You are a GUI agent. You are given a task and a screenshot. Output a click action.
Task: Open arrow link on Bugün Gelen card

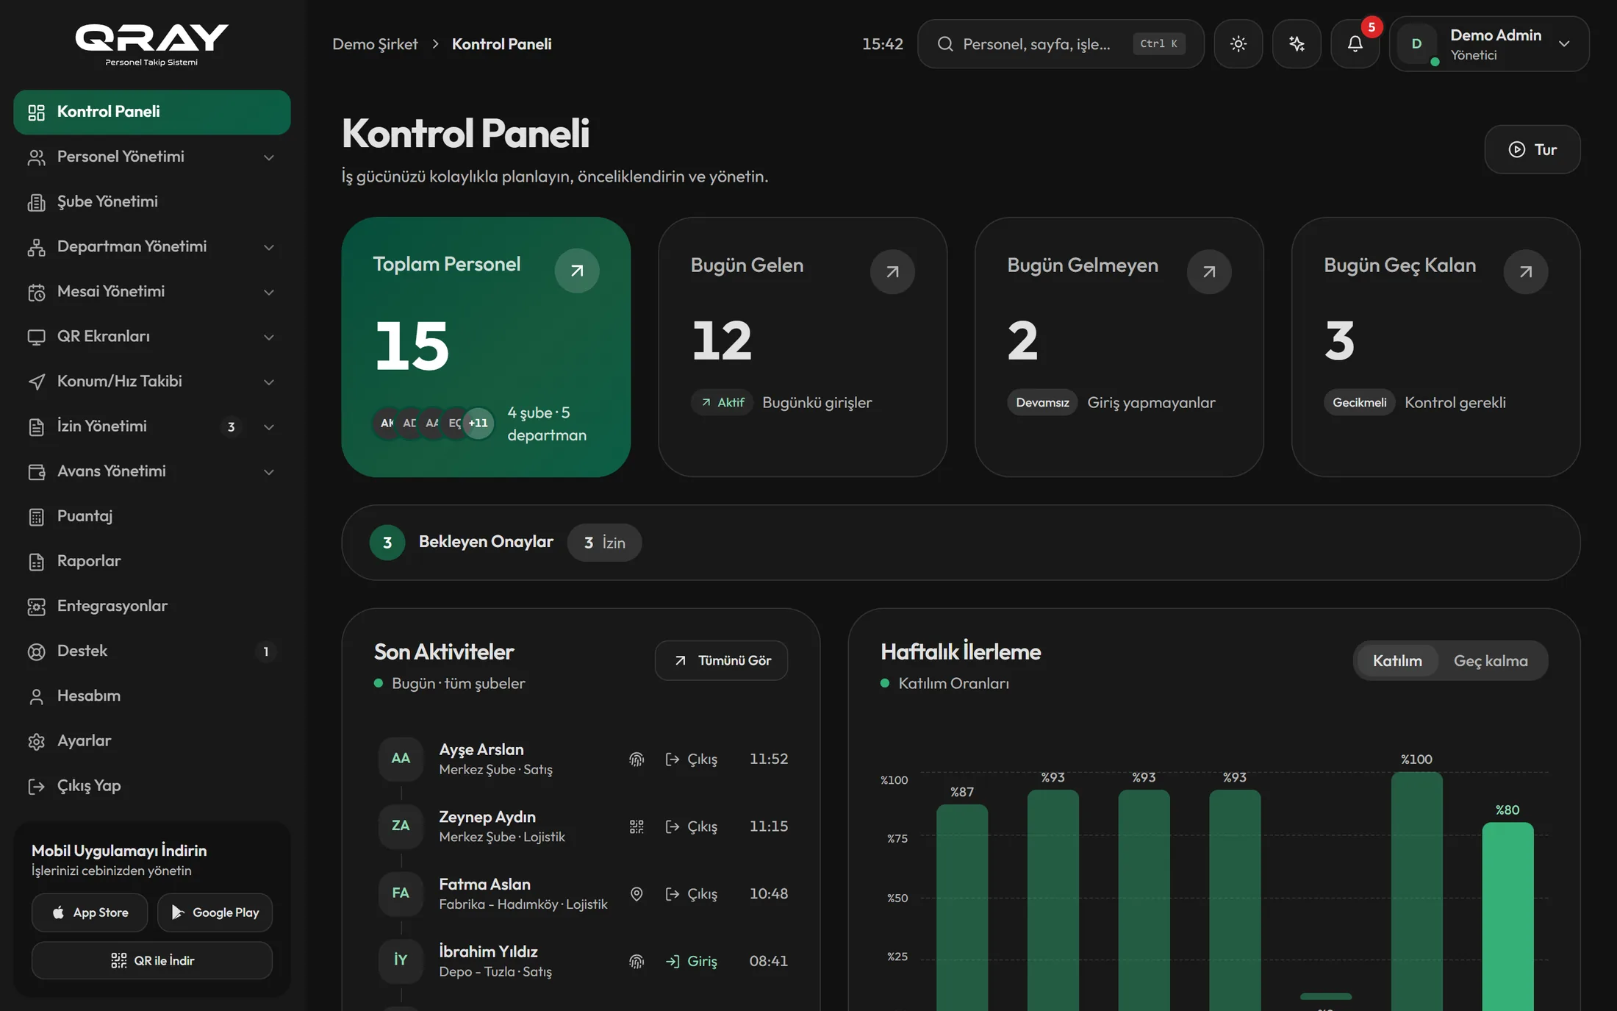coord(892,271)
